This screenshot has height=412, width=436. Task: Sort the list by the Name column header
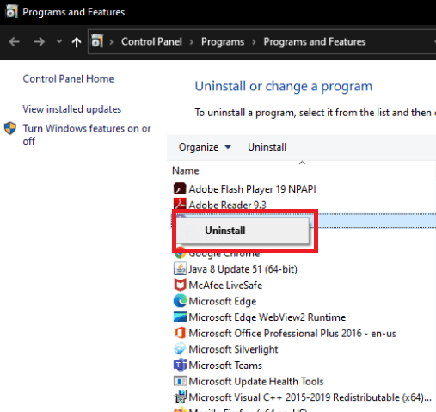click(x=186, y=170)
